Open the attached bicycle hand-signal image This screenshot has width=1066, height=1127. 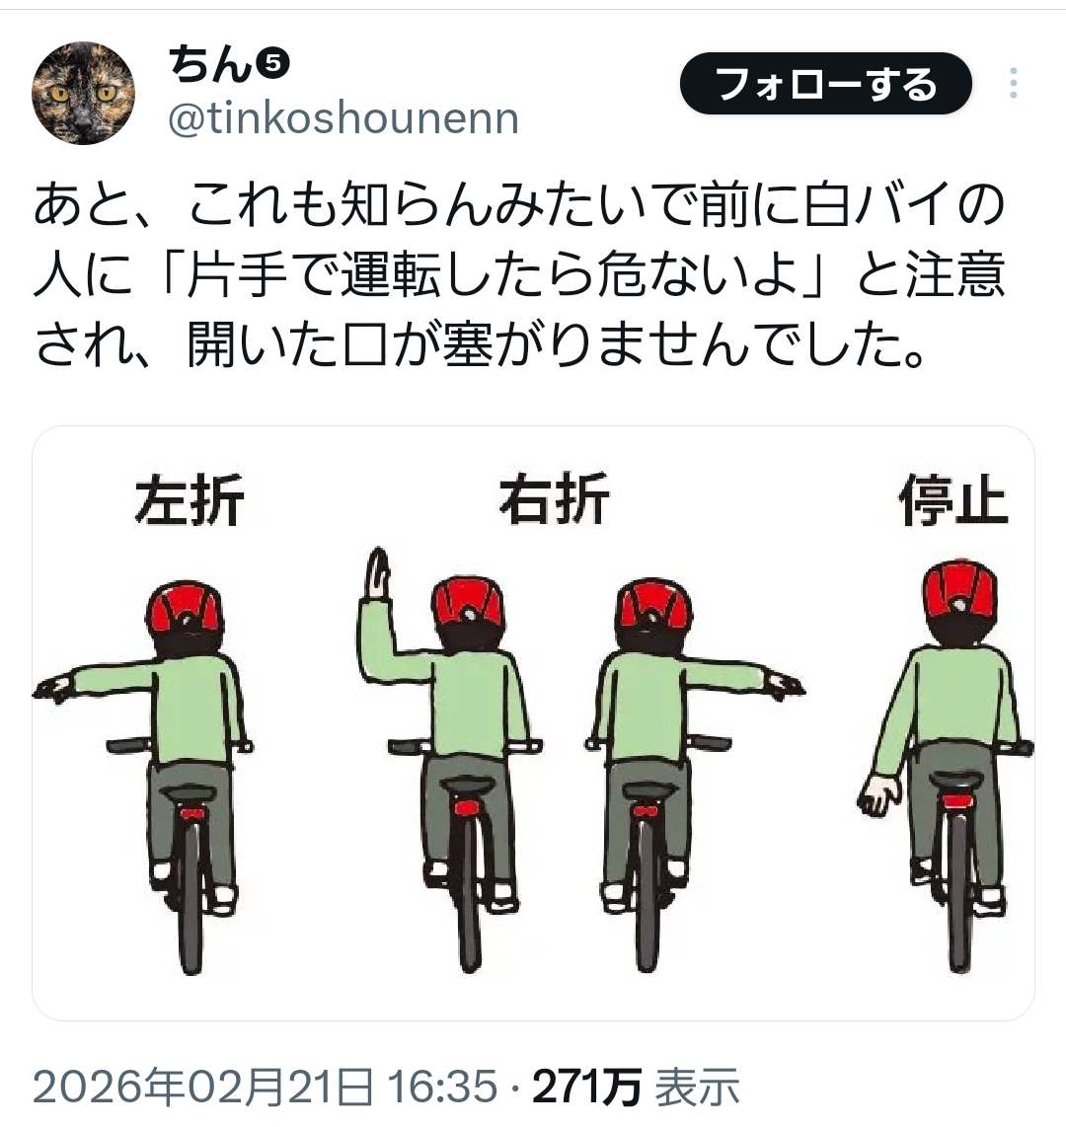pos(533,723)
